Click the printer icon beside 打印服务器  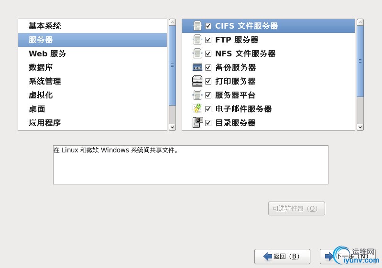[197, 81]
